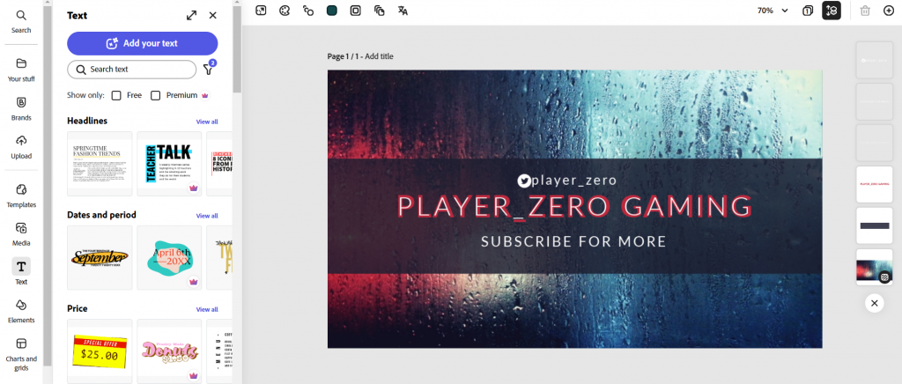Close the layer stack with X button
Viewport: 902px width, 384px height.
click(875, 303)
